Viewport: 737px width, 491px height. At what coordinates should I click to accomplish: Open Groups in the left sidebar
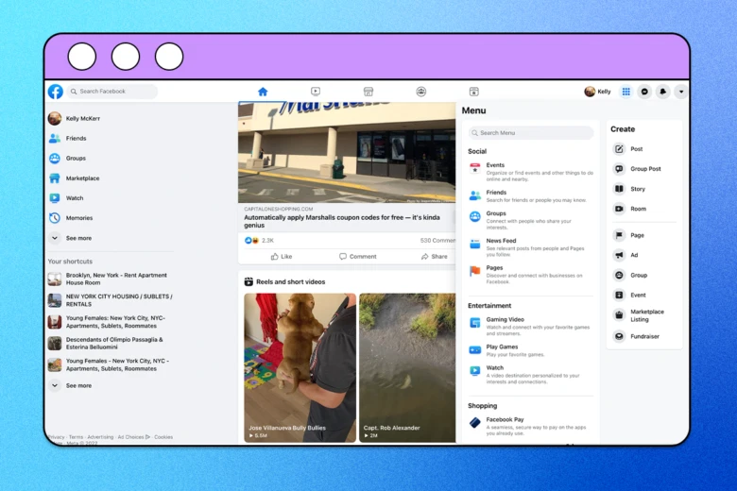67,159
